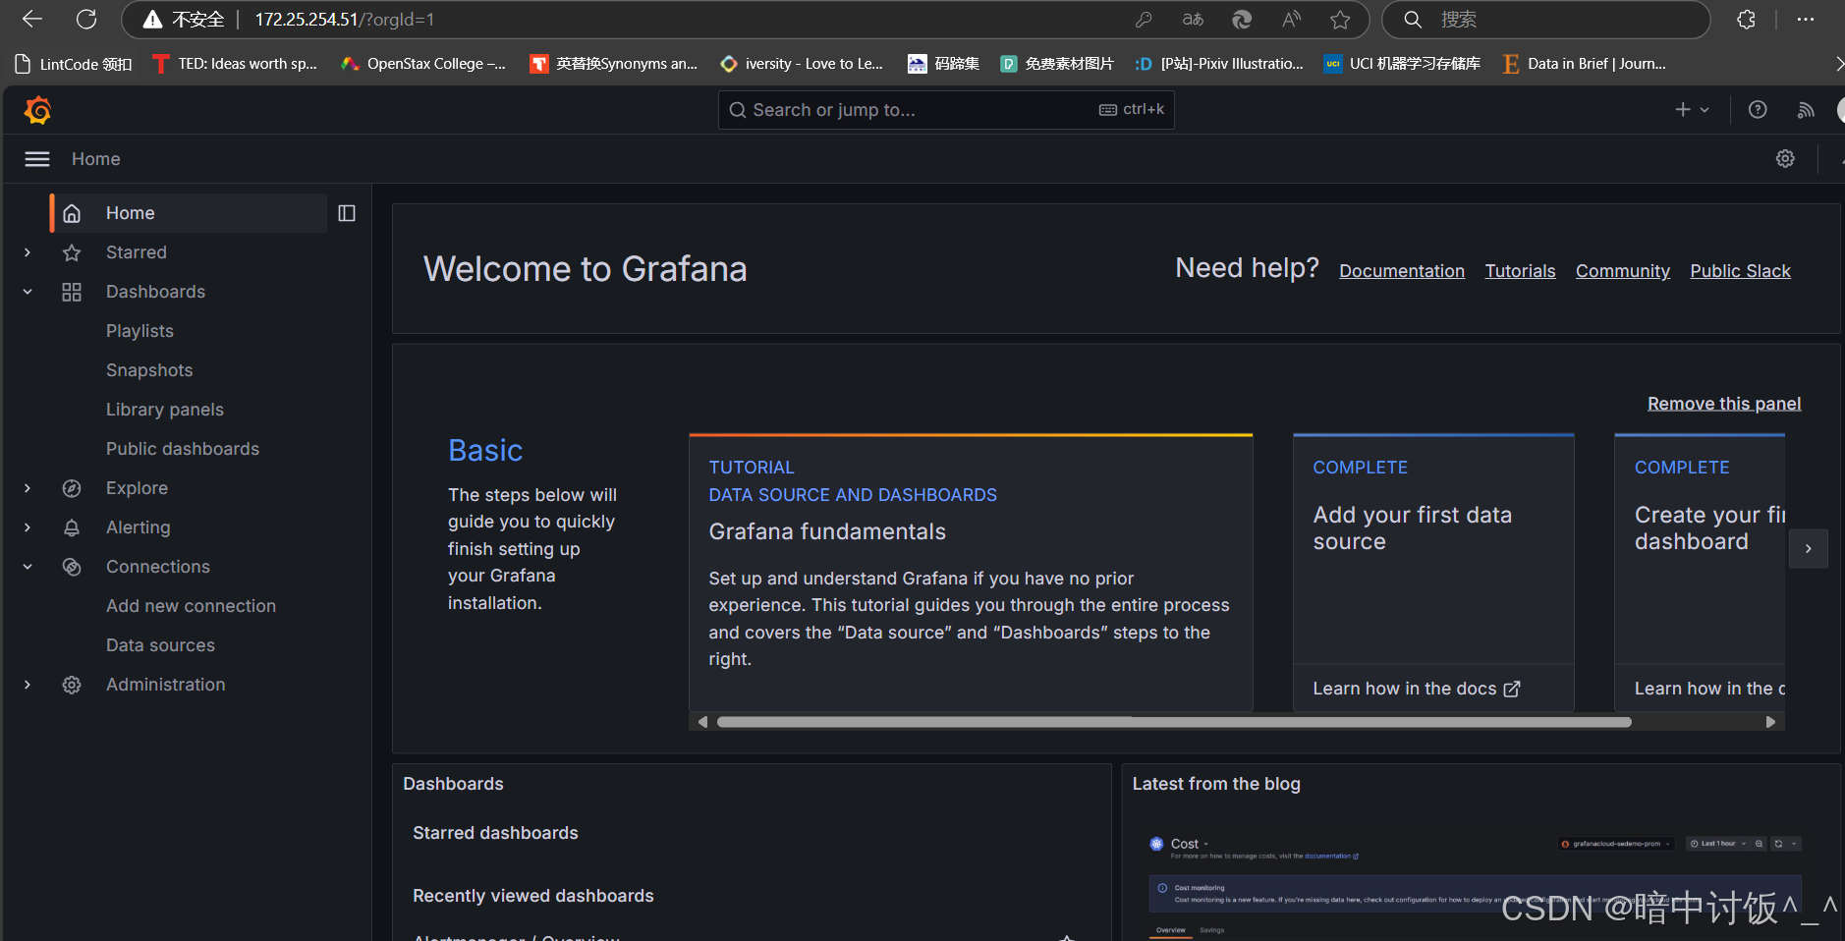Open Snapshots menu item
1845x941 pixels.
click(x=149, y=370)
